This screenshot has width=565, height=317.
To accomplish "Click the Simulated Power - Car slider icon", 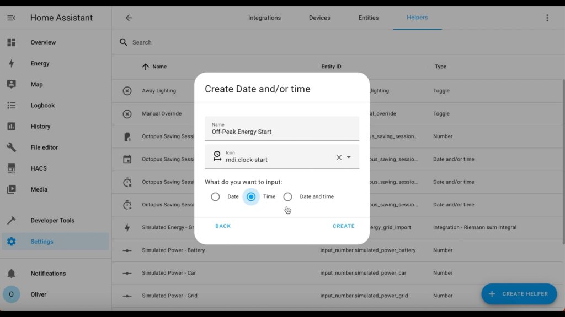I will (127, 273).
